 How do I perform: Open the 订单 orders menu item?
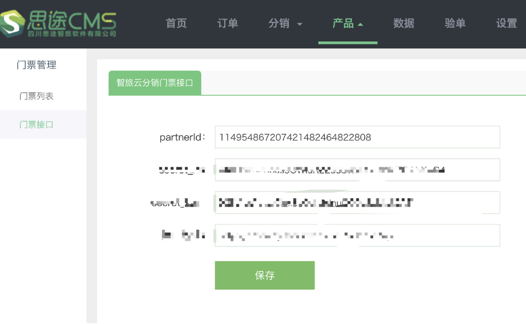pyautogui.click(x=228, y=23)
